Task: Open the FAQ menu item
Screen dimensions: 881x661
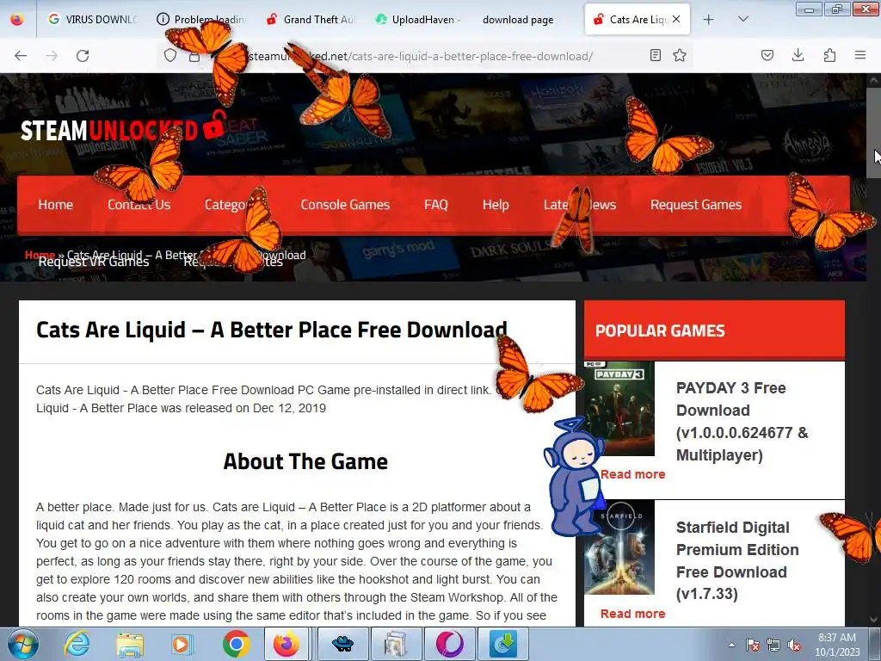Action: 436,205
